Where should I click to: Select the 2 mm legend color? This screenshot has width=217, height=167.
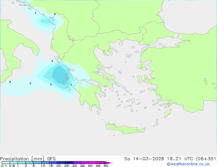[29, 163]
